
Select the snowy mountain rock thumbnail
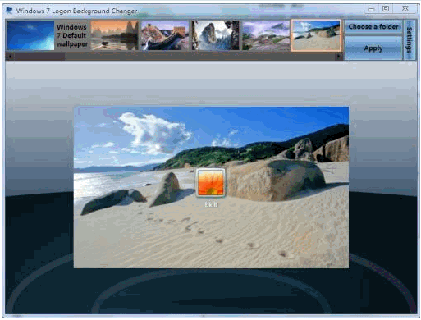pyautogui.click(x=215, y=35)
